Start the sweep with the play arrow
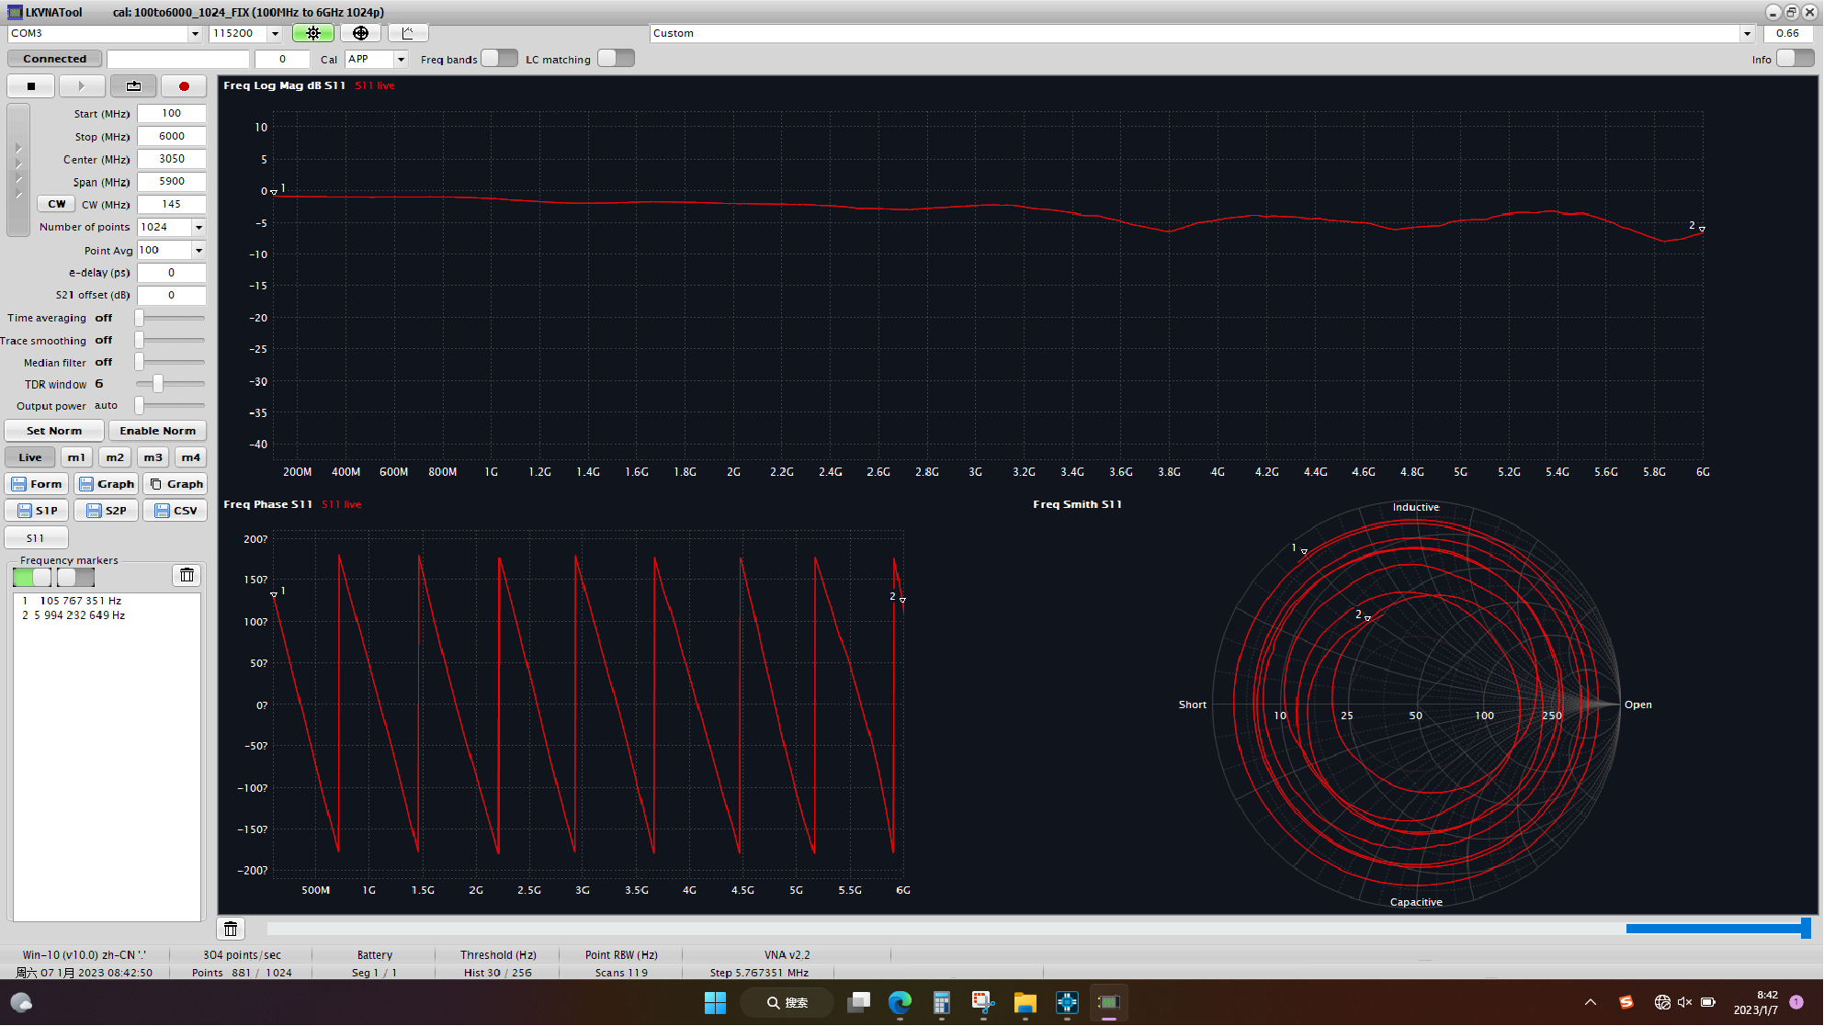The height and width of the screenshot is (1026, 1824). coord(82,86)
